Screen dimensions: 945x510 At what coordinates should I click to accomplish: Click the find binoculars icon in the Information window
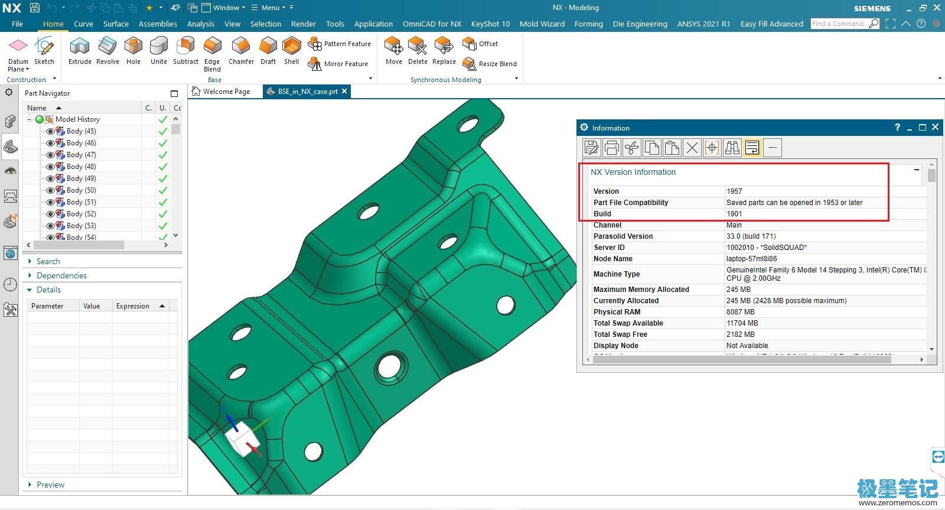[732, 148]
